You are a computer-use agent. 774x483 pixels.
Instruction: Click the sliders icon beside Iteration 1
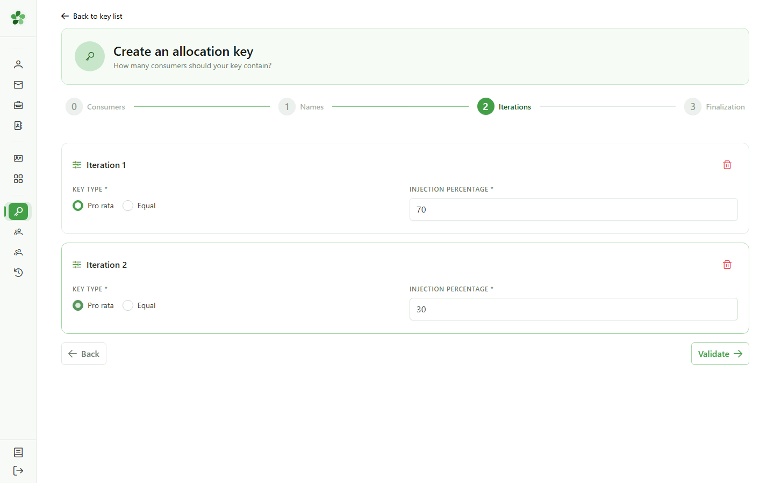(x=77, y=165)
